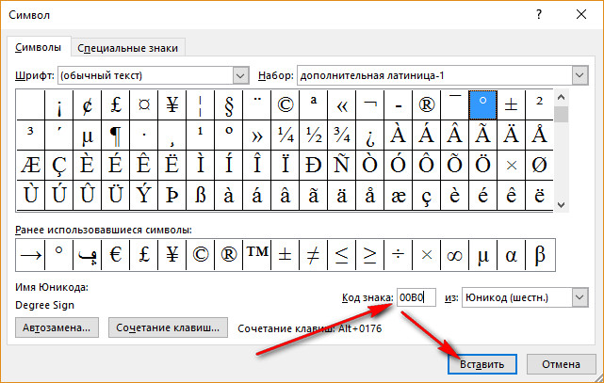The height and width of the screenshot is (383, 604).
Task: Click the Код знака input field
Action: 416,298
